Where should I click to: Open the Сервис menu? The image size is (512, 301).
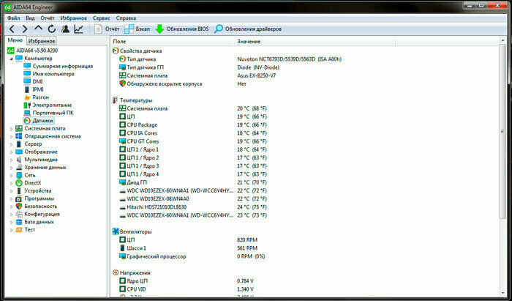click(101, 18)
